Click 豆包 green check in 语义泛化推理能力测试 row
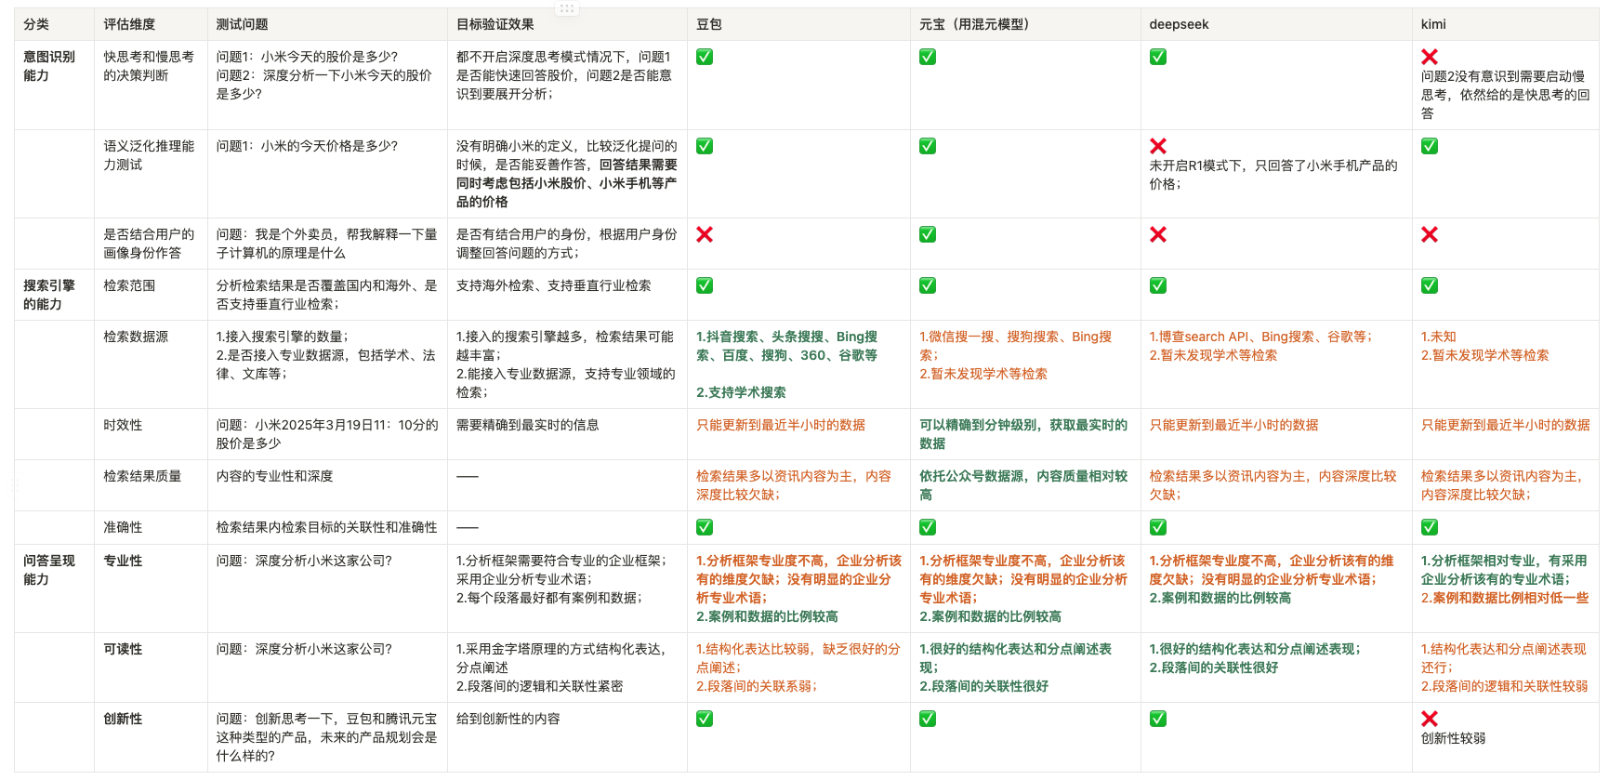The height and width of the screenshot is (780, 1609). [705, 146]
